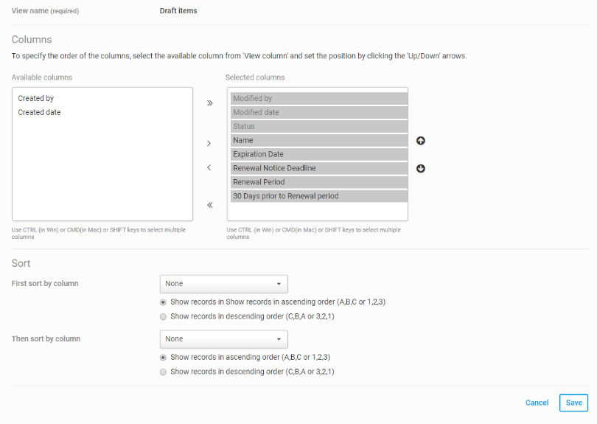Select ascending order for first sort
The height and width of the screenshot is (424, 597).
[163, 302]
